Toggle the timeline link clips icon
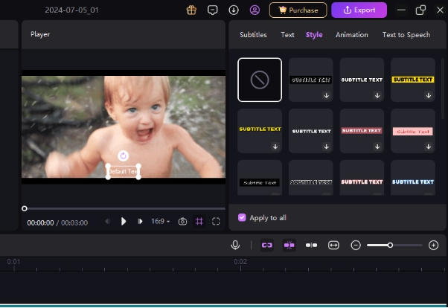448x308 pixels. click(x=267, y=246)
